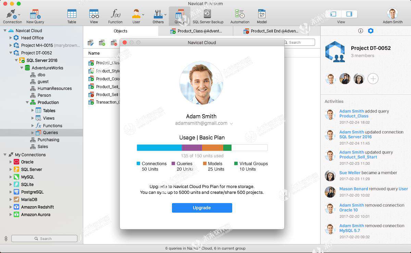Expand the Project MH-0015 node
411x253 pixels.
[11, 45]
